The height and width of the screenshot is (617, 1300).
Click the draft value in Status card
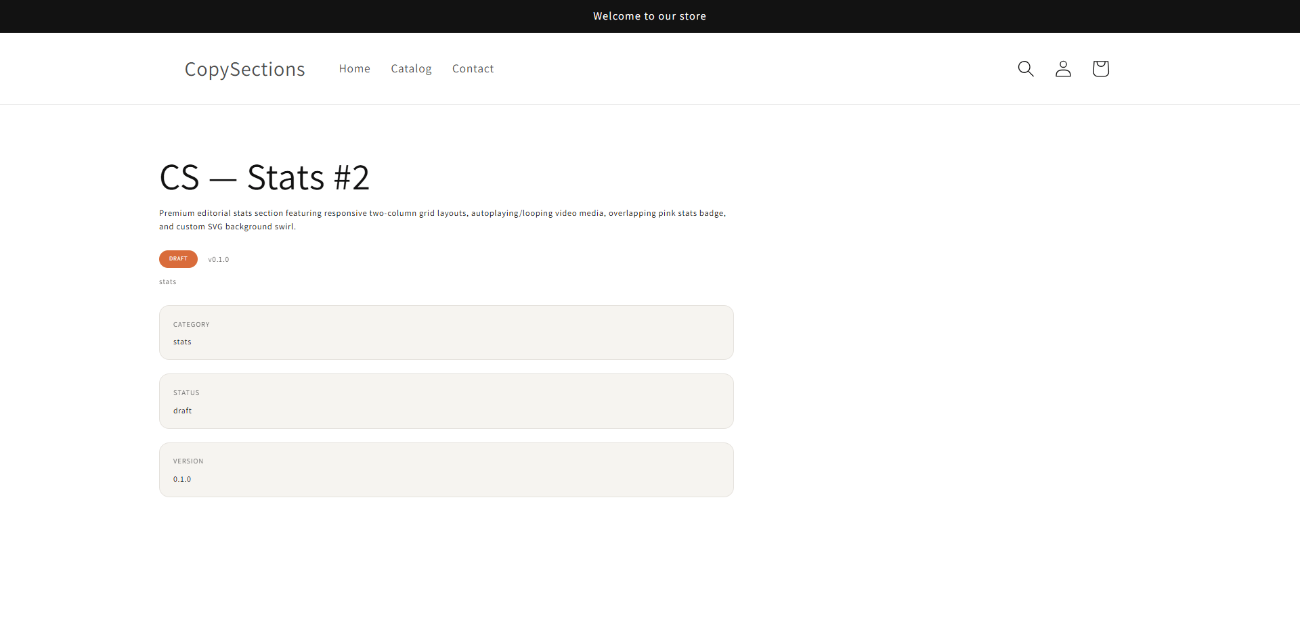click(182, 411)
